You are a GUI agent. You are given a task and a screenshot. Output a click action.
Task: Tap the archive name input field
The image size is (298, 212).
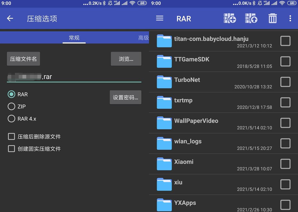click(74, 77)
